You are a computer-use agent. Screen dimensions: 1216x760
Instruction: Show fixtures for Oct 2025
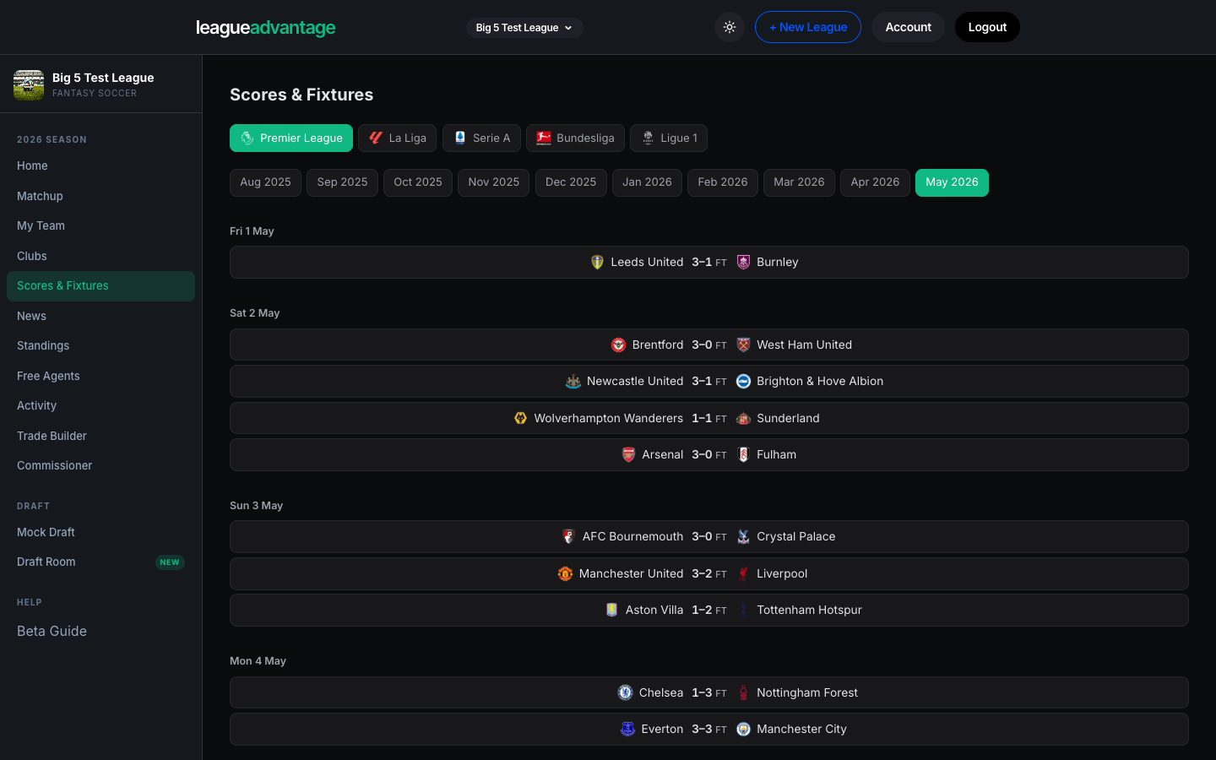click(418, 182)
